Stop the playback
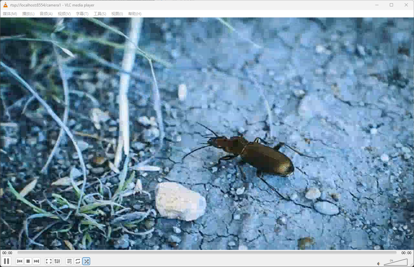This screenshot has width=414, height=267. [x=28, y=261]
